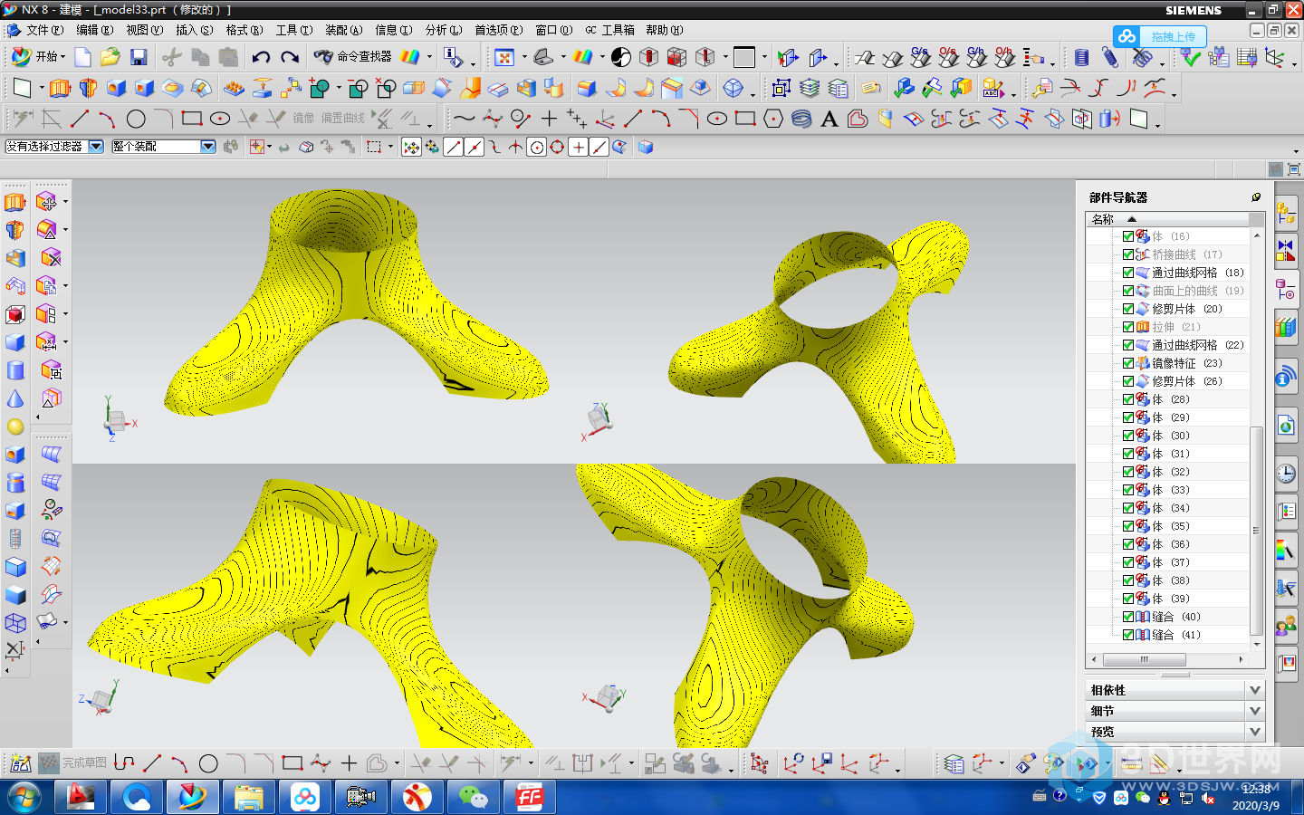The width and height of the screenshot is (1304, 815).
Task: Click the Finish Sketch (完成草图) button
Action: (73, 763)
